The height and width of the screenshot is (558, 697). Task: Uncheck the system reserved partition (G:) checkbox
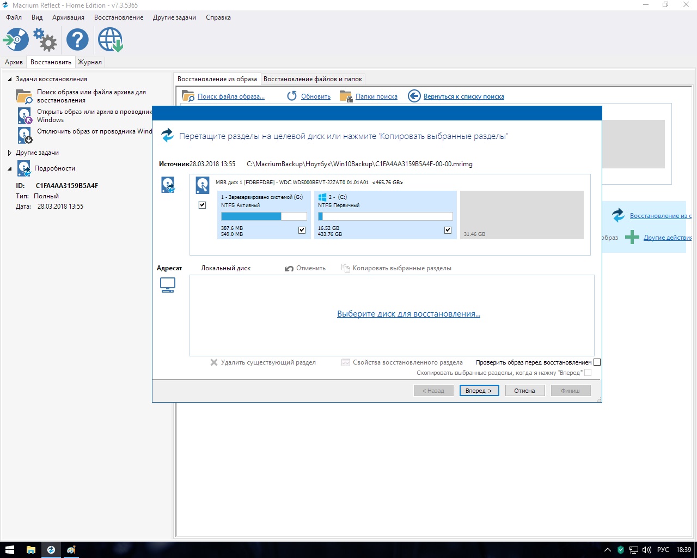tap(302, 230)
